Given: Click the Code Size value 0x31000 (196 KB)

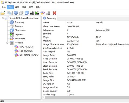Looking at the screenshot, I should [76, 73].
